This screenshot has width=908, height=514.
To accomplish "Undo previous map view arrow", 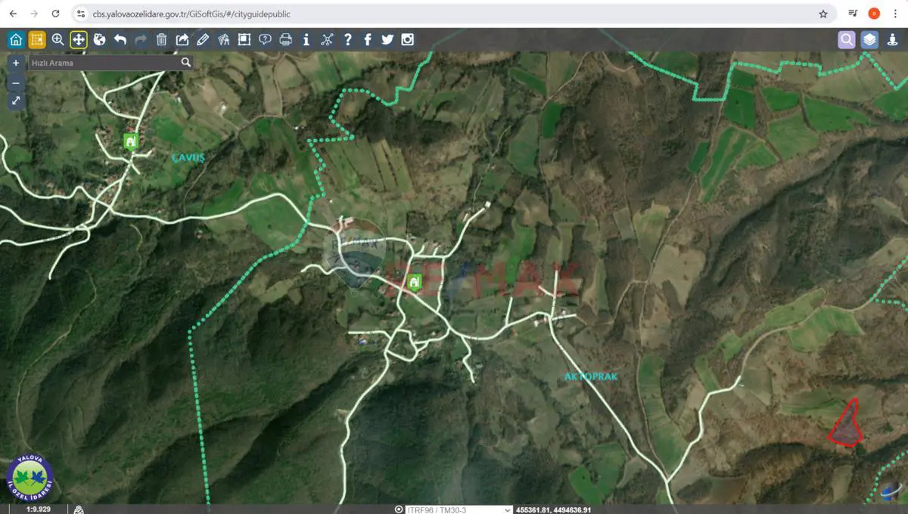I will 120,39.
